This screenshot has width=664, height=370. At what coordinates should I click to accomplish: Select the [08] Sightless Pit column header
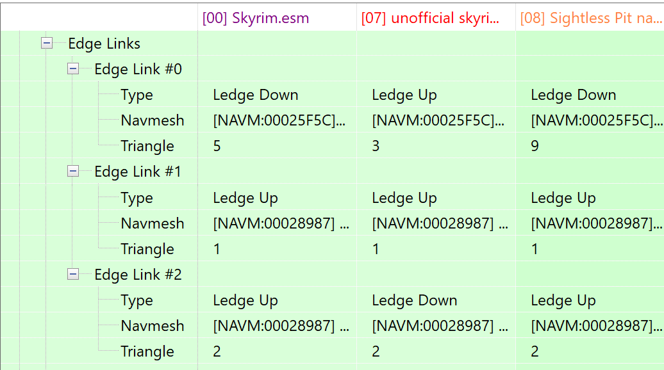(x=590, y=18)
